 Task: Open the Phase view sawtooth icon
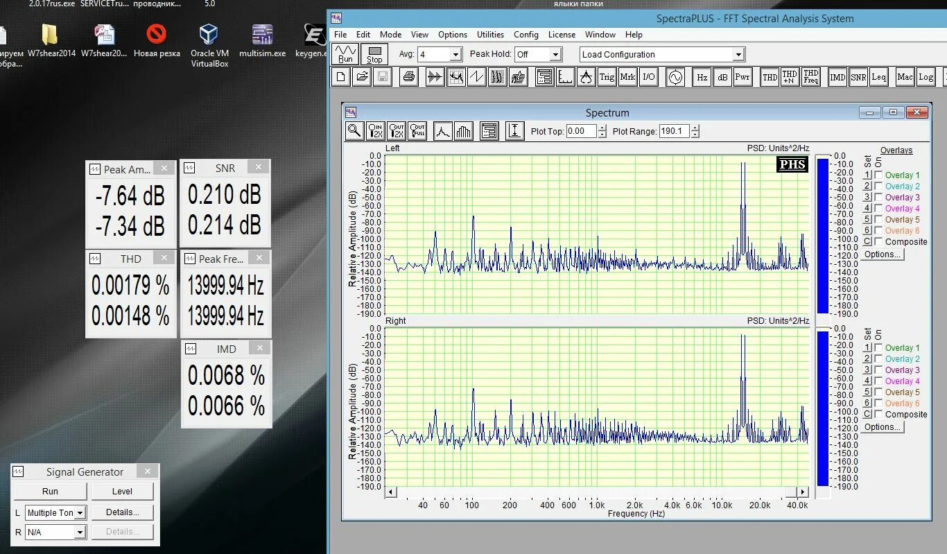point(476,77)
